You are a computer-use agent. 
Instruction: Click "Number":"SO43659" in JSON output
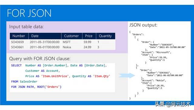(x=162, y=45)
